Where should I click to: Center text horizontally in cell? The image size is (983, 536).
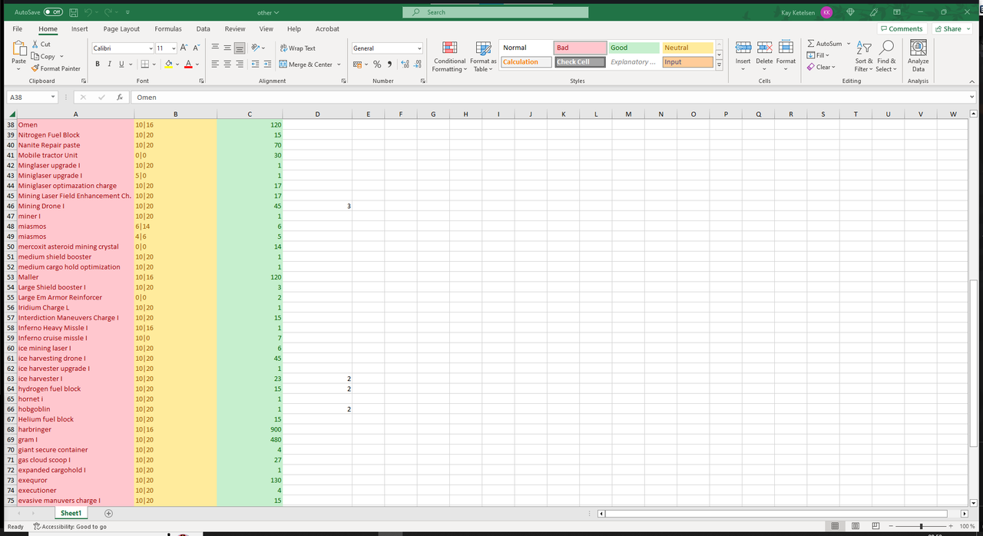(x=227, y=65)
